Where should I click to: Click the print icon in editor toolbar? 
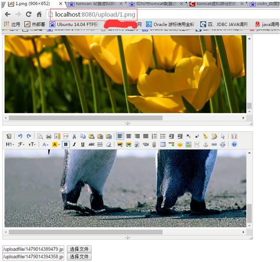click(x=49, y=137)
